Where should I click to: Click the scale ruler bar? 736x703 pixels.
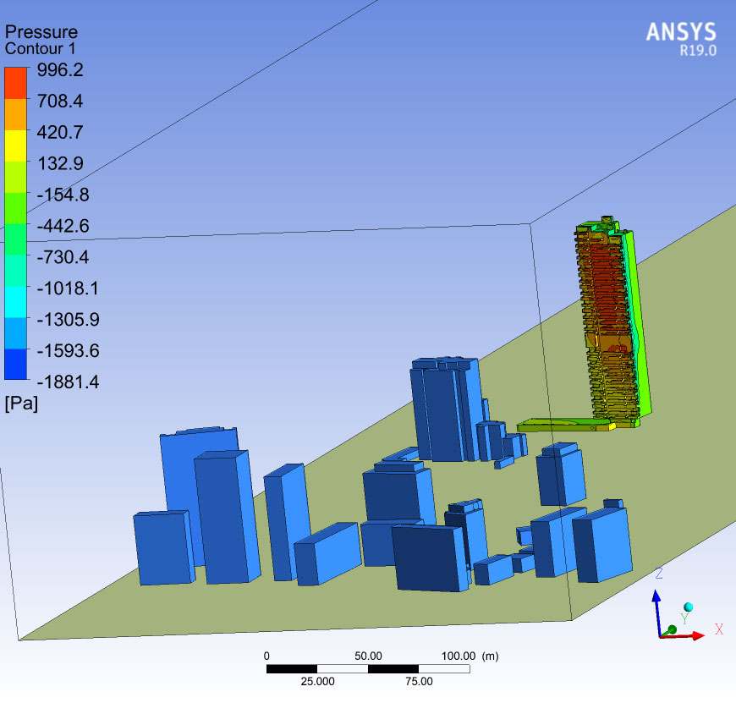(368, 669)
